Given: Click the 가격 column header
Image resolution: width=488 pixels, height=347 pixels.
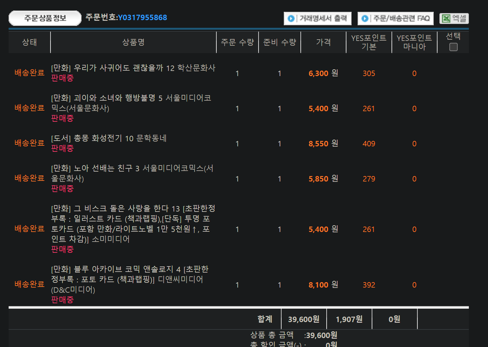Looking at the screenshot, I should pyautogui.click(x=323, y=42).
